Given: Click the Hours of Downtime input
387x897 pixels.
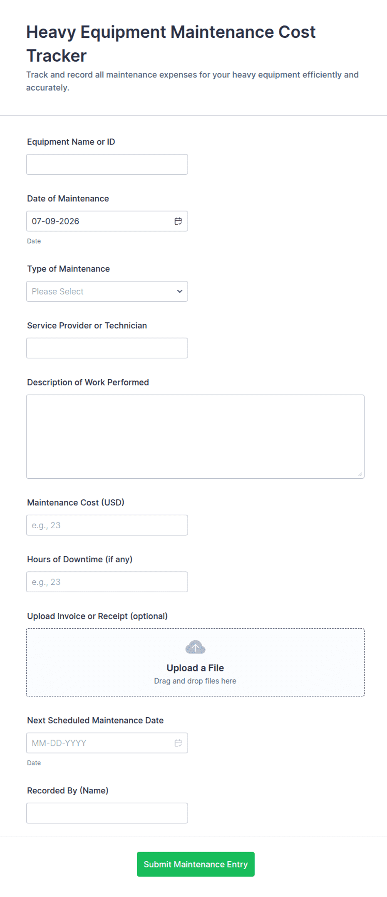Looking at the screenshot, I should 107,582.
